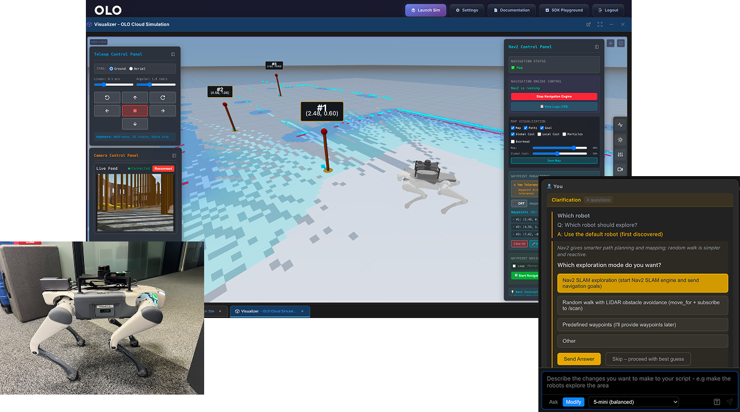Click the sliders adjustment icon in viewport sidebar

point(621,154)
